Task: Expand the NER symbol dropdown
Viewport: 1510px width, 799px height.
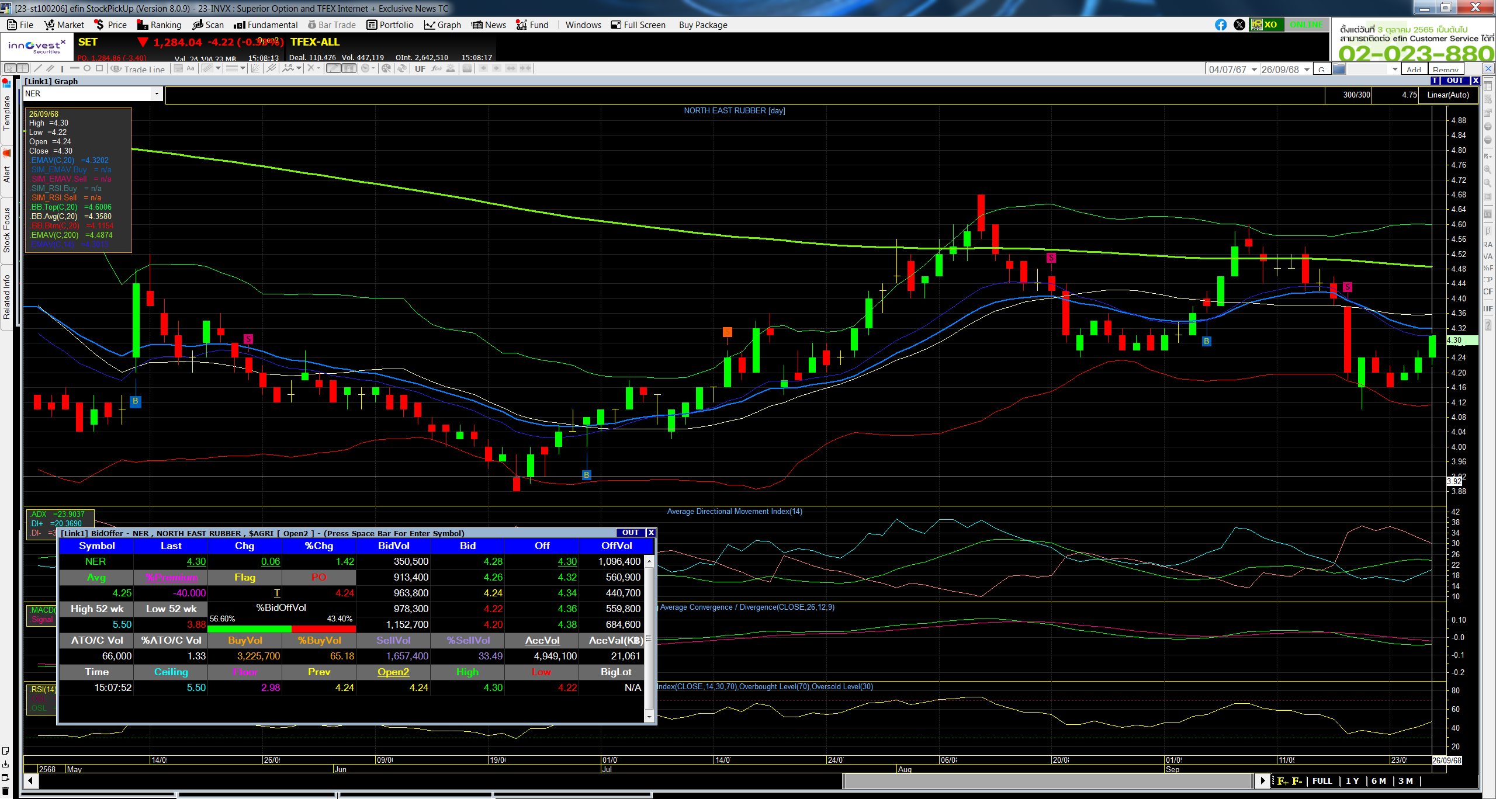Action: 156,93
